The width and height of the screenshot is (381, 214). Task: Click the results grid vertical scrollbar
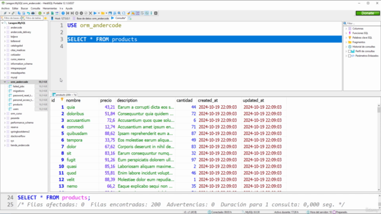coord(379,147)
